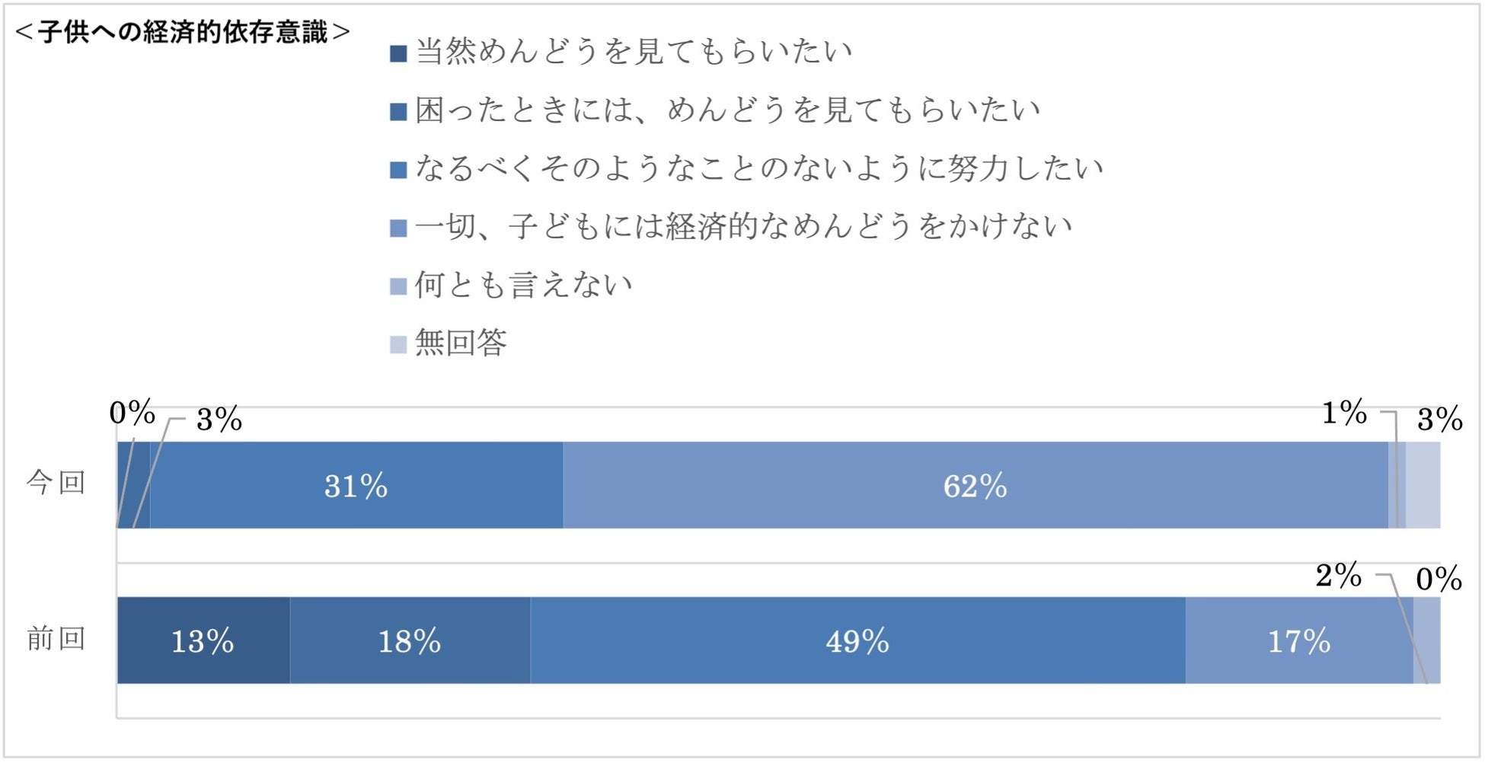Click the 無回答 legend color square
The width and height of the screenshot is (1485, 763).
[x=398, y=344]
